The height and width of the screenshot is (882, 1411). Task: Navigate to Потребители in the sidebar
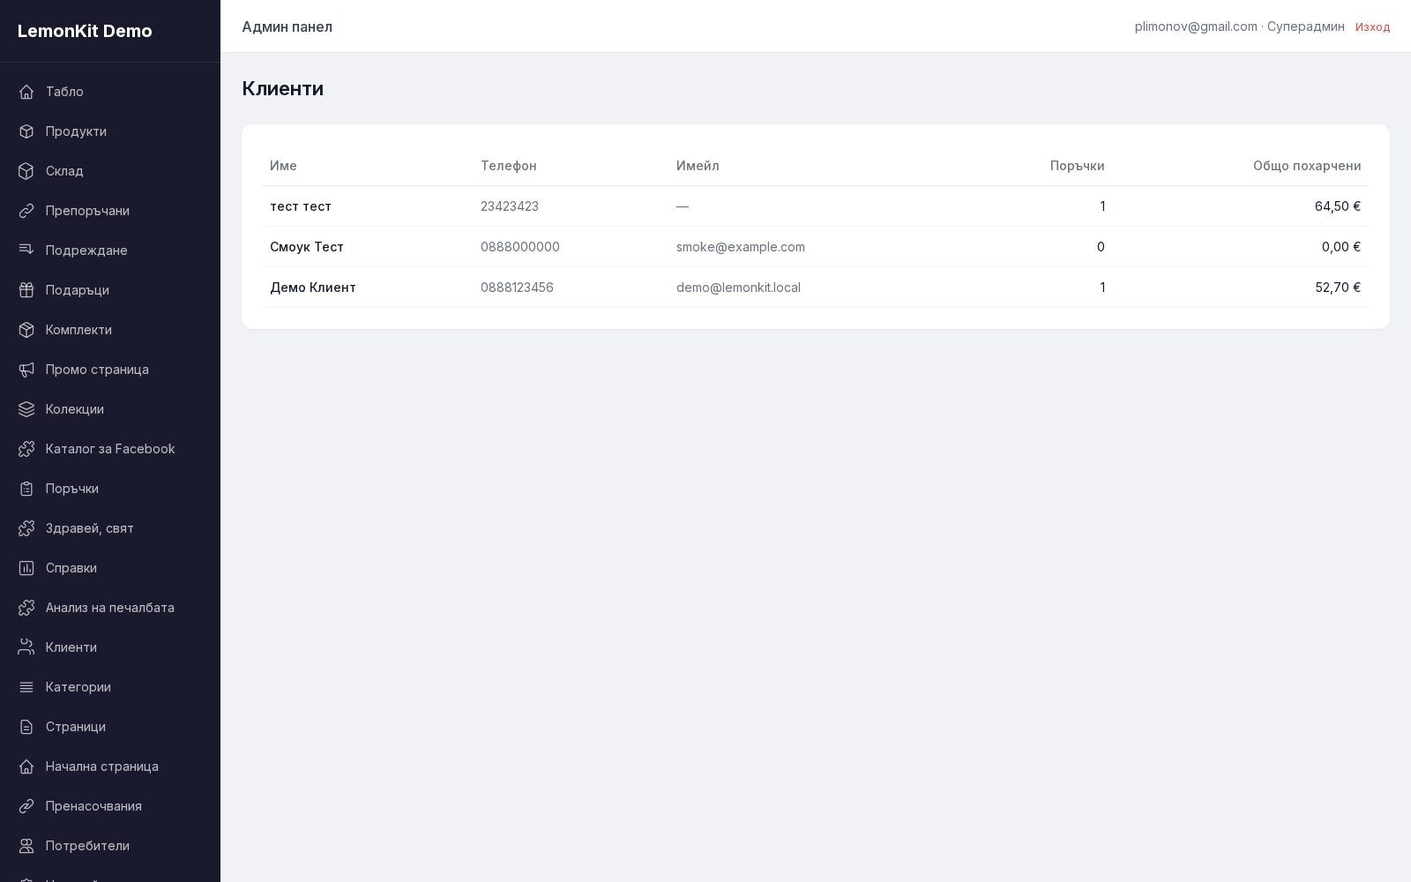point(110,846)
